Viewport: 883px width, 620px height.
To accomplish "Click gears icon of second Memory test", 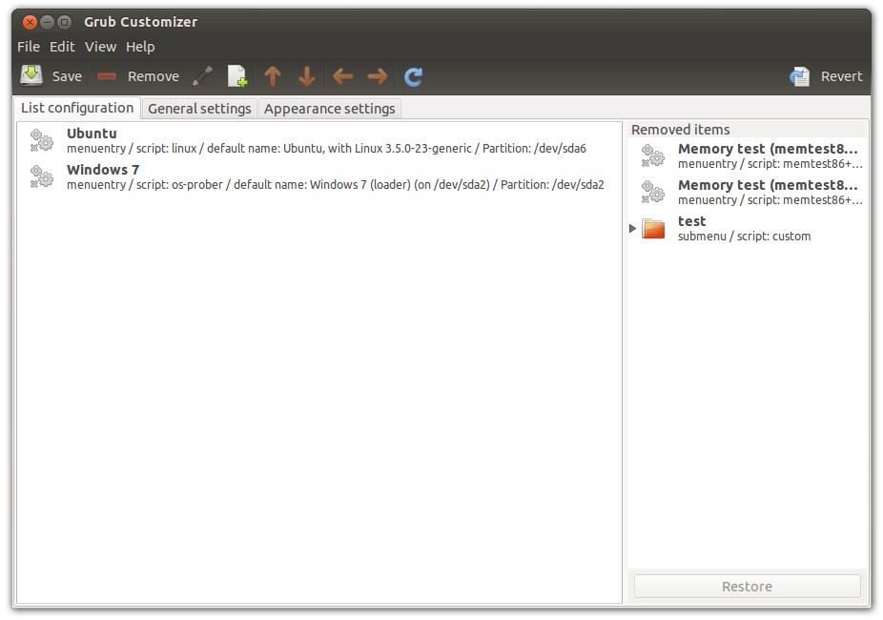I will pos(653,192).
